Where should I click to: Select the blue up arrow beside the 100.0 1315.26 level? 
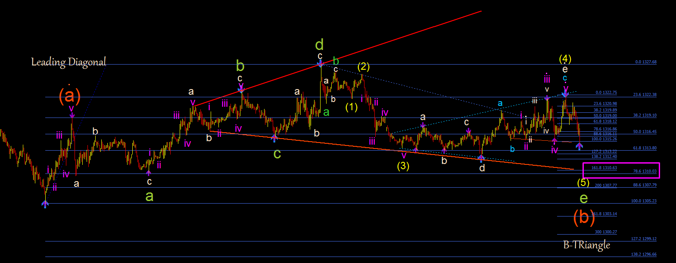[x=579, y=146]
